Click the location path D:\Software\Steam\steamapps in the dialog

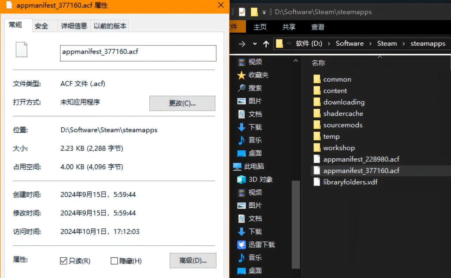point(109,130)
